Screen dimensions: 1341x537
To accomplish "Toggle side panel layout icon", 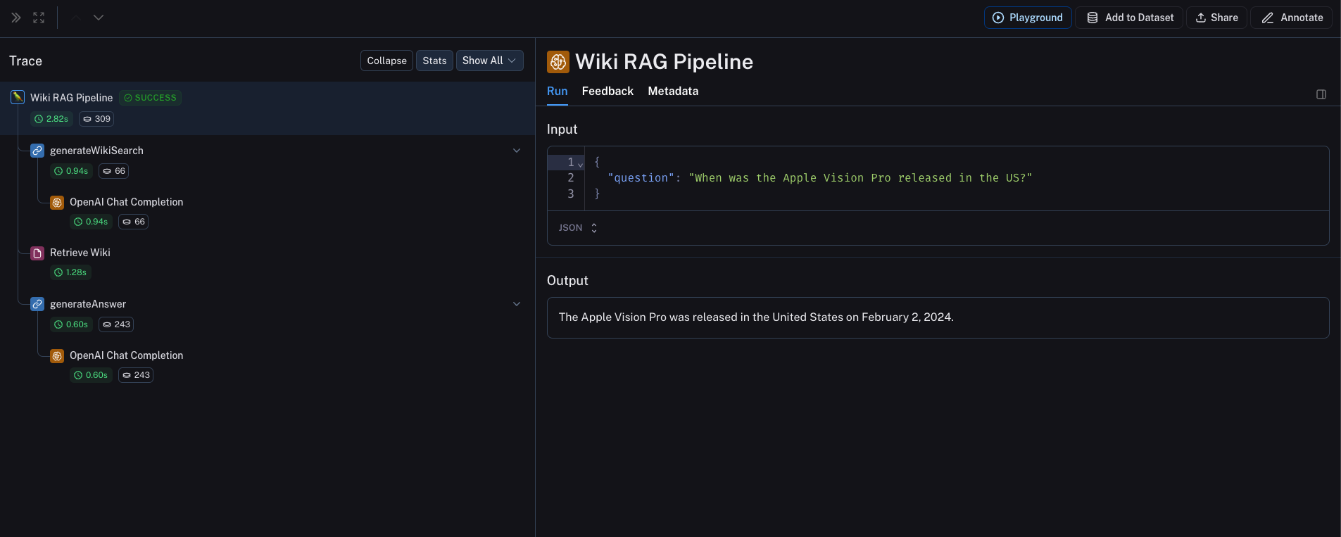I will coord(1321,94).
